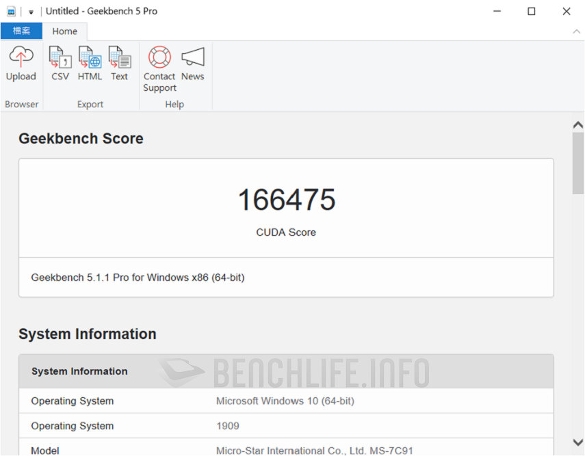Collapse the ribbon using the top-right chevron
This screenshot has width=585, height=456.
577,31
